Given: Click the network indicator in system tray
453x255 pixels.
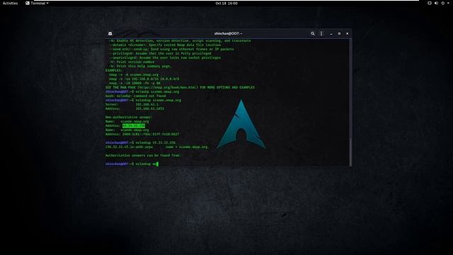Looking at the screenshot, I should tap(430, 3).
